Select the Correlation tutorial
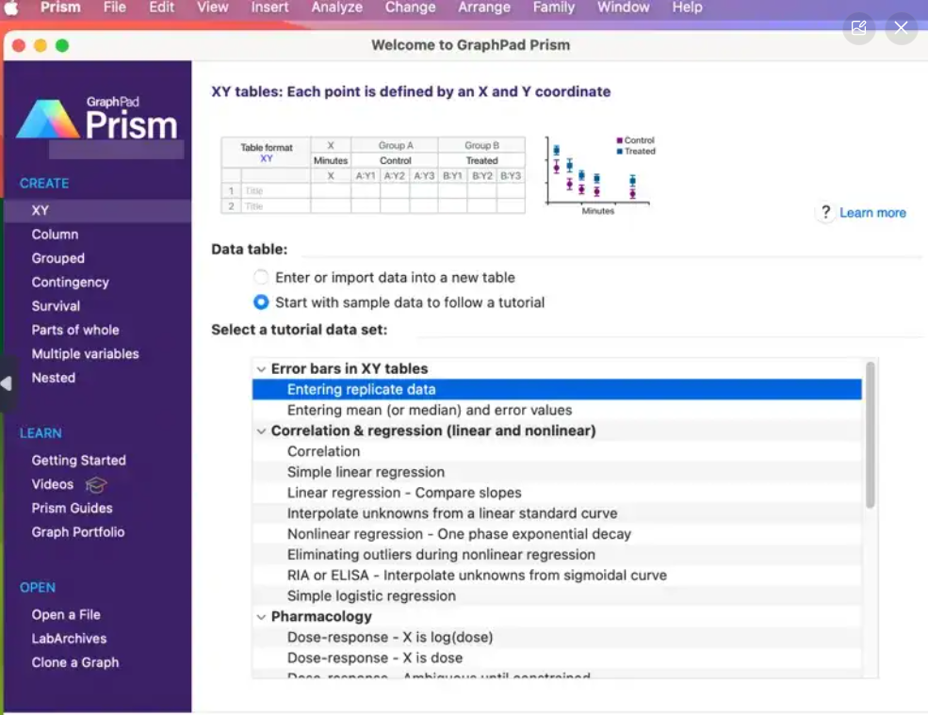 557,451
